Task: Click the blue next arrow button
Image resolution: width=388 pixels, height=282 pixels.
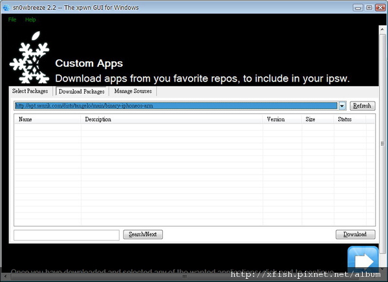Action: click(x=363, y=258)
